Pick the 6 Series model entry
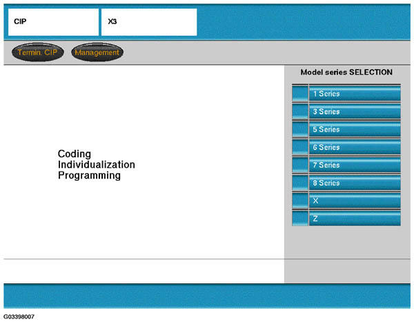This screenshot has height=324, width=414. pos(355,148)
